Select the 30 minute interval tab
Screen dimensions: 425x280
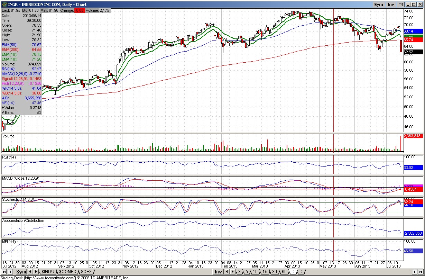tap(274, 272)
